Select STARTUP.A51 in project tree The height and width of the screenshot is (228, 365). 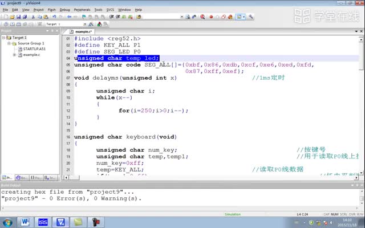(34, 49)
